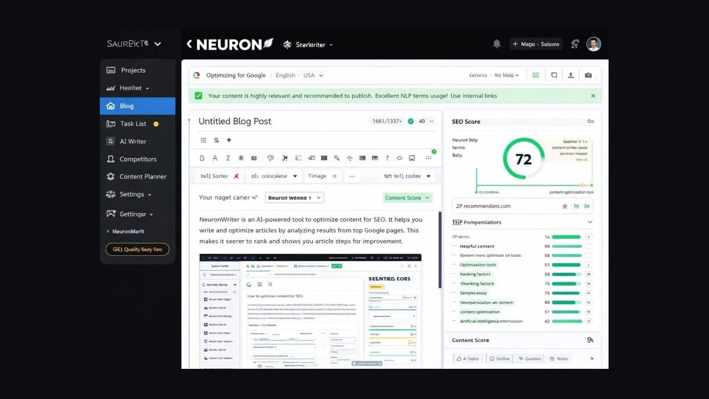Click the Projects folder icon

[110, 70]
